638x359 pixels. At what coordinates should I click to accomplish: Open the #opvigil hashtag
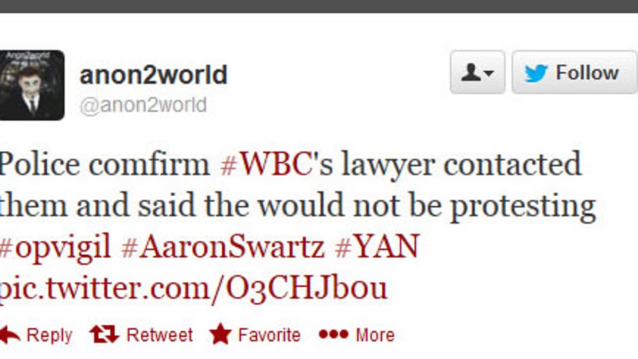click(x=55, y=247)
